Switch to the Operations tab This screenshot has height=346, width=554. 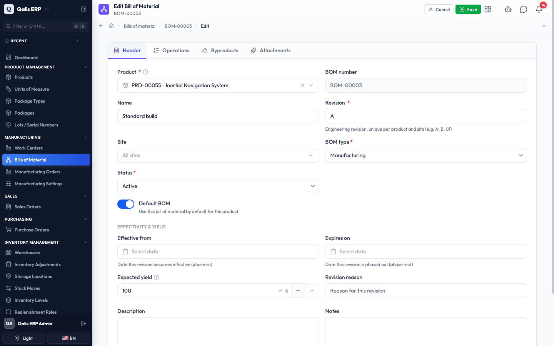171,50
